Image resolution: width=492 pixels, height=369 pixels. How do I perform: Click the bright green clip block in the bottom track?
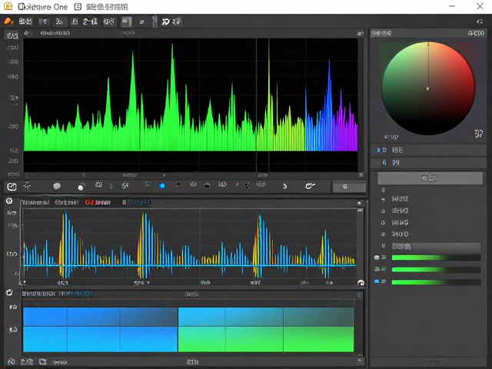[266, 339]
